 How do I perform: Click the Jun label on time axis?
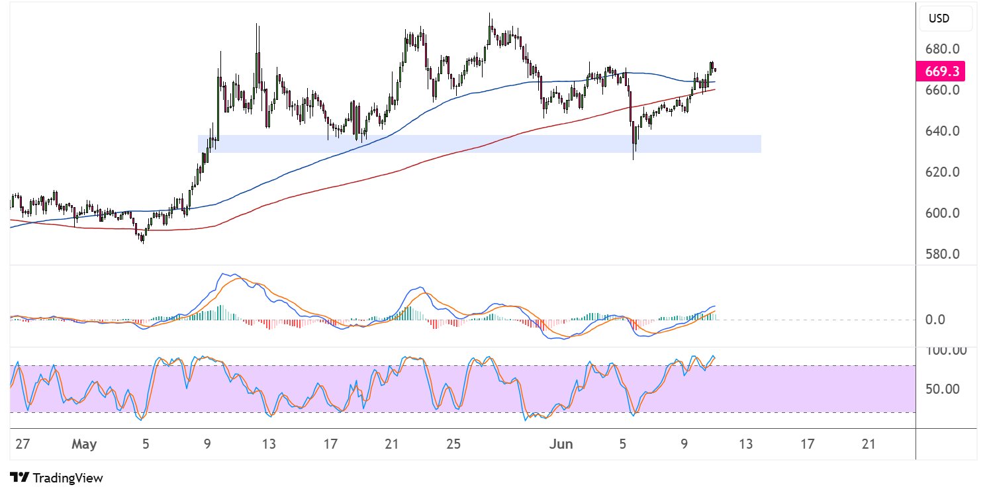click(561, 444)
